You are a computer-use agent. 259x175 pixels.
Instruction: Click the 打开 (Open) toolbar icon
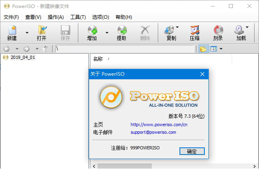(x=42, y=30)
